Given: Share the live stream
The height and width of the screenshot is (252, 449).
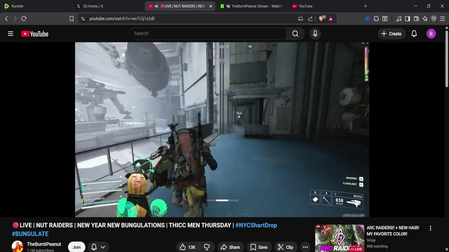Looking at the screenshot, I should click(x=230, y=247).
